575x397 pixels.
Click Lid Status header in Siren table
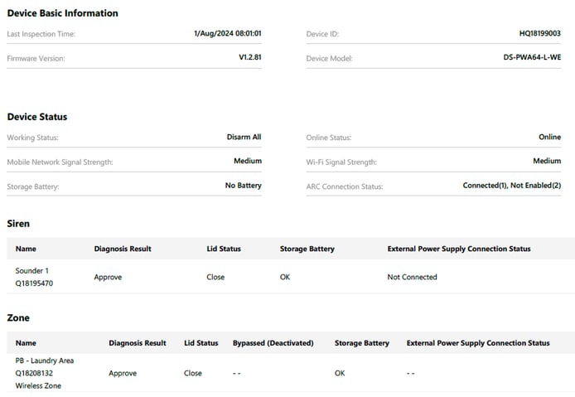(224, 249)
